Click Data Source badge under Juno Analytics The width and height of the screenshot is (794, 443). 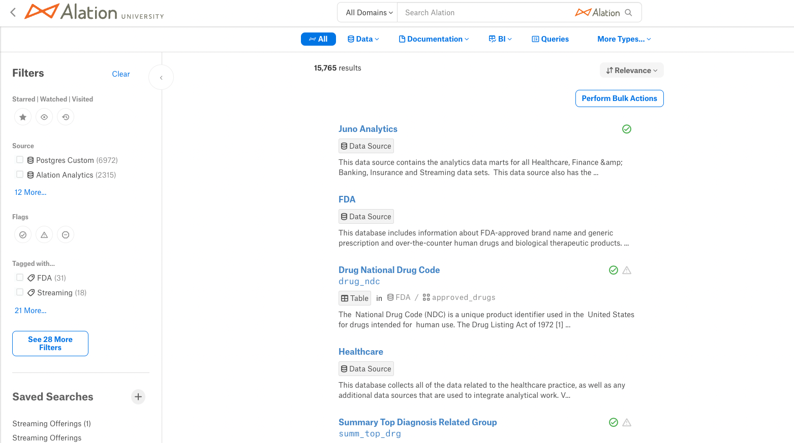pyautogui.click(x=366, y=146)
